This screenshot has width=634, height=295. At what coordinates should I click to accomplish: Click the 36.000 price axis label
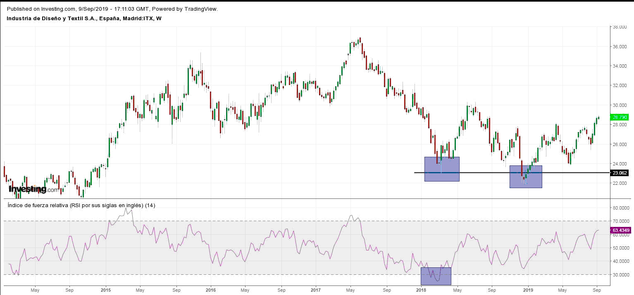[x=620, y=47]
